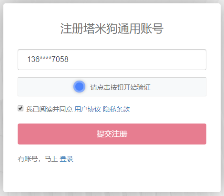The height and width of the screenshot is (196, 224).
Task: Click the 注册塔米狗通用账号 heading
Action: click(x=112, y=29)
